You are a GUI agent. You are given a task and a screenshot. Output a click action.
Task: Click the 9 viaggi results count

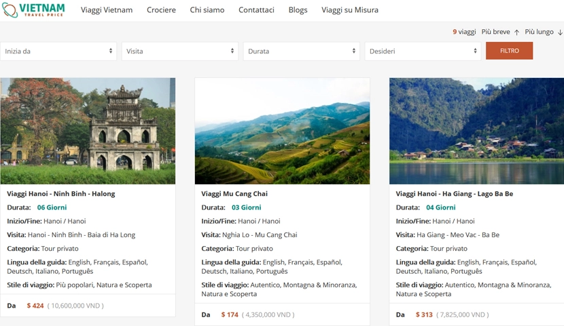click(x=464, y=32)
